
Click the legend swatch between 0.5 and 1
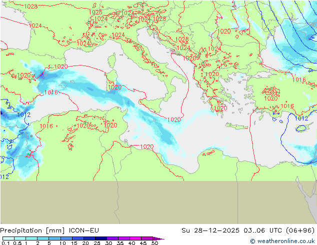(20, 238)
